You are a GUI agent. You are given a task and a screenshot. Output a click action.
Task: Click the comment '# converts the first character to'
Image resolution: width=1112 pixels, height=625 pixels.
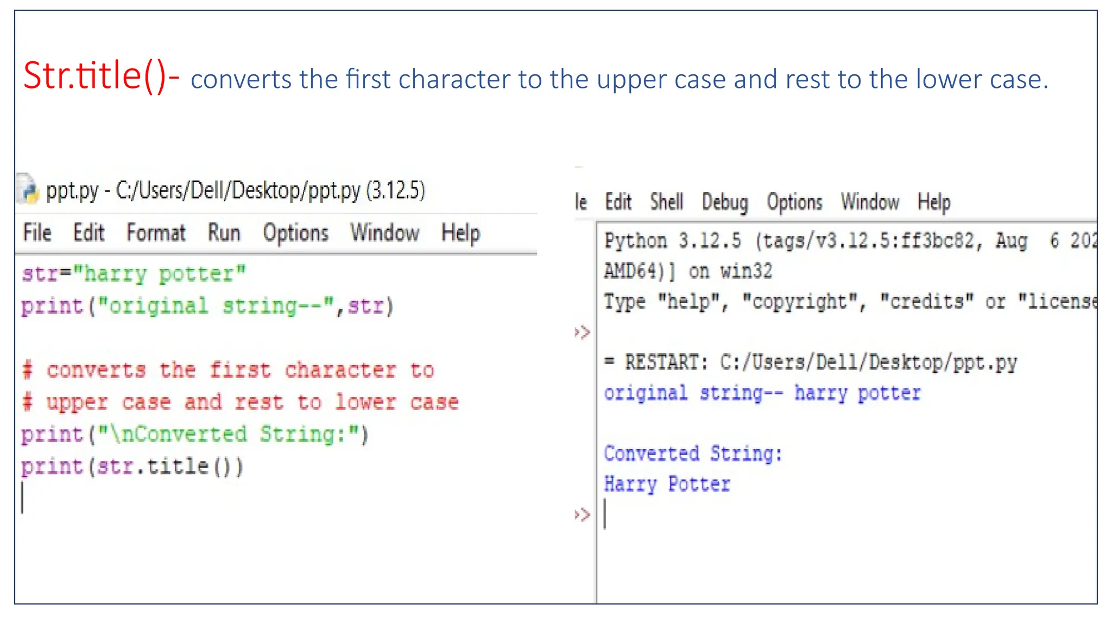click(228, 370)
